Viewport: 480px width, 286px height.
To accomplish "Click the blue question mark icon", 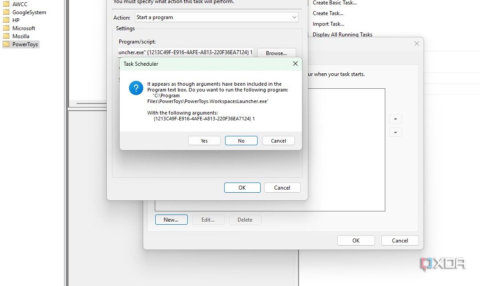I will click(x=136, y=88).
